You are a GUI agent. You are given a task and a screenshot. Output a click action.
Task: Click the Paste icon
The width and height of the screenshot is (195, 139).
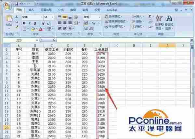click(x=9, y=21)
